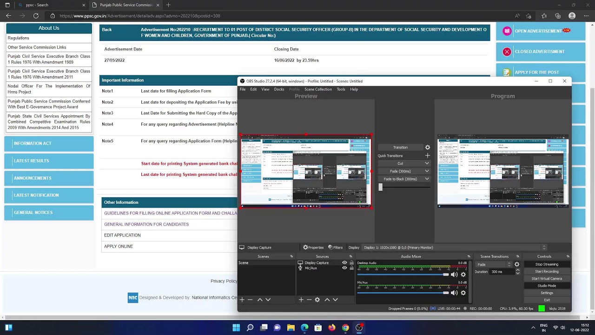Open the Edit menu in OBS
Image resolution: width=595 pixels, height=335 pixels.
(253, 89)
